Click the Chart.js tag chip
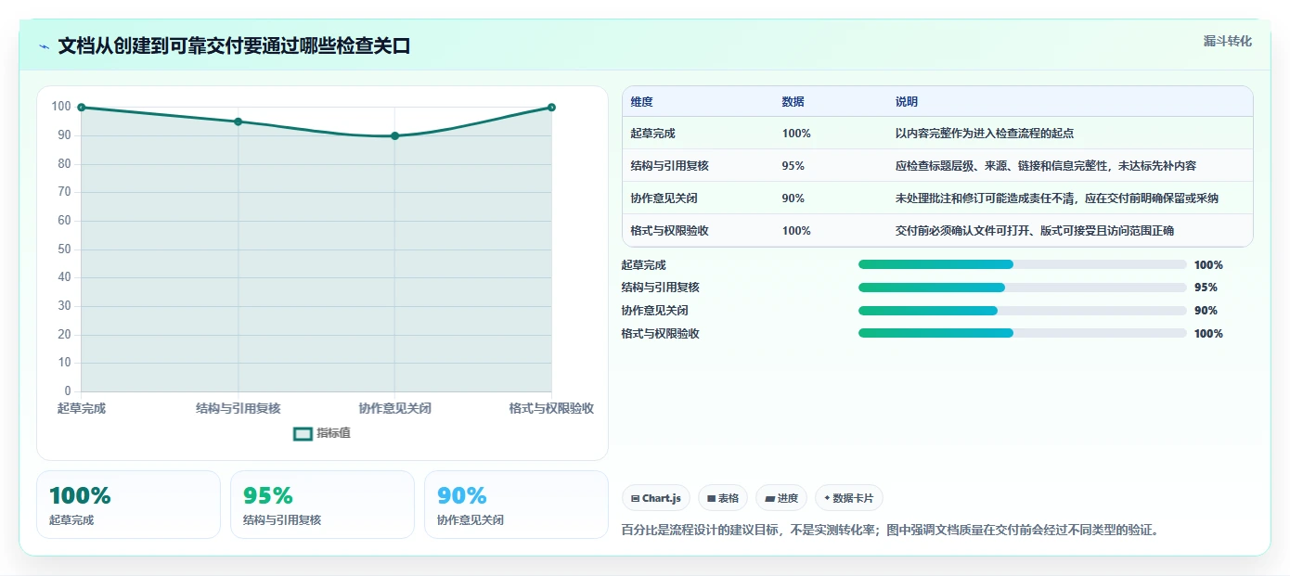The width and height of the screenshot is (1290, 576). coord(655,498)
